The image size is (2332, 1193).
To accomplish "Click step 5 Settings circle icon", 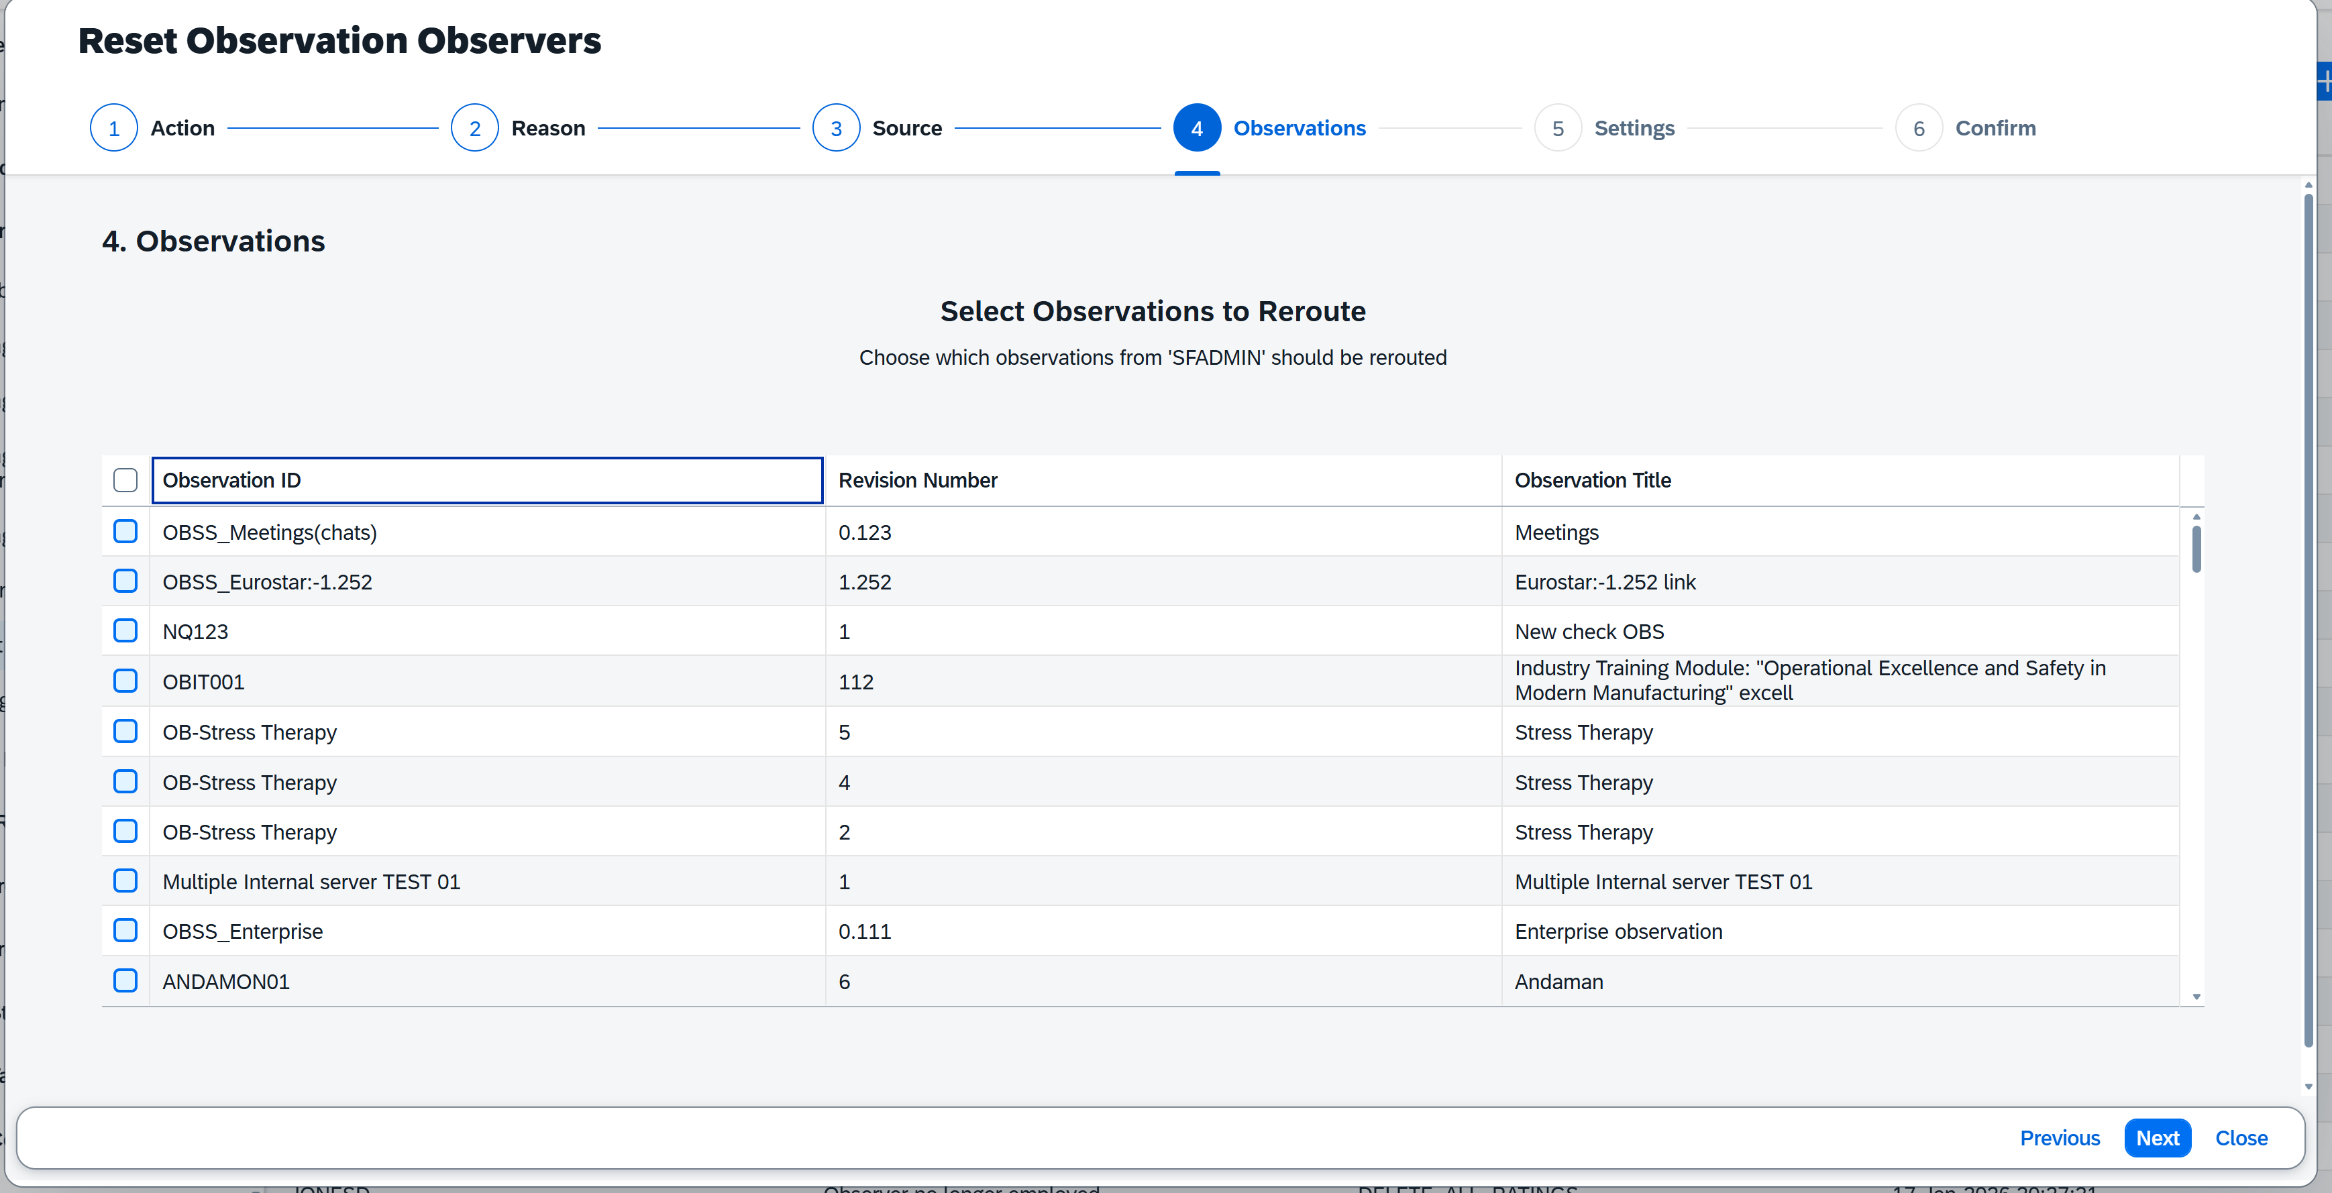I will pyautogui.click(x=1557, y=129).
